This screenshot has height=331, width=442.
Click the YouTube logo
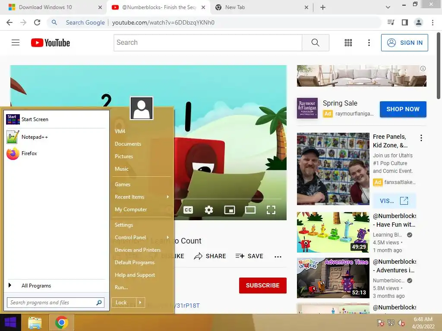[x=51, y=43]
